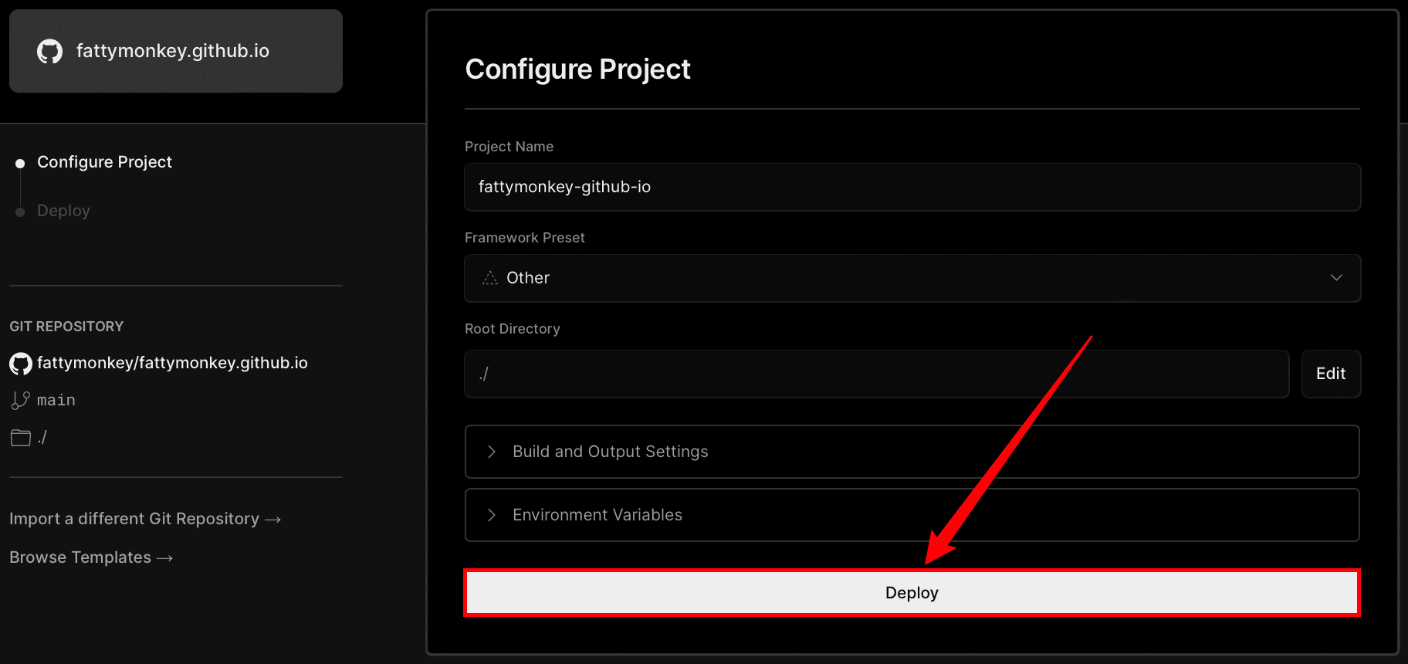Click Edit beside the Root Directory
The width and height of the screenshot is (1408, 664).
[x=1331, y=374]
